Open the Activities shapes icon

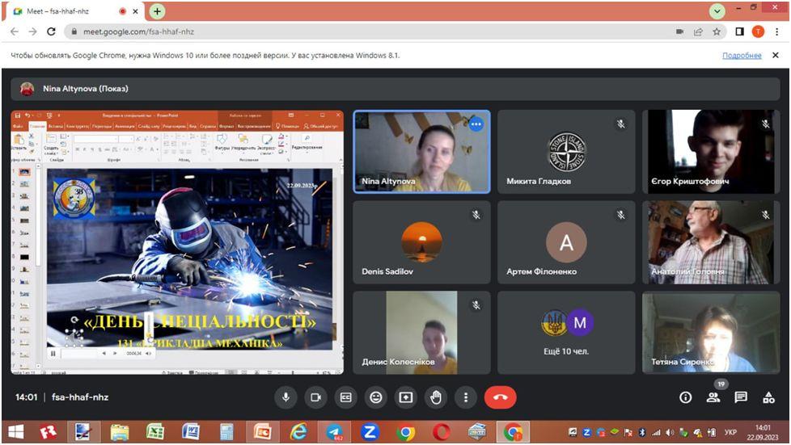pos(768,397)
